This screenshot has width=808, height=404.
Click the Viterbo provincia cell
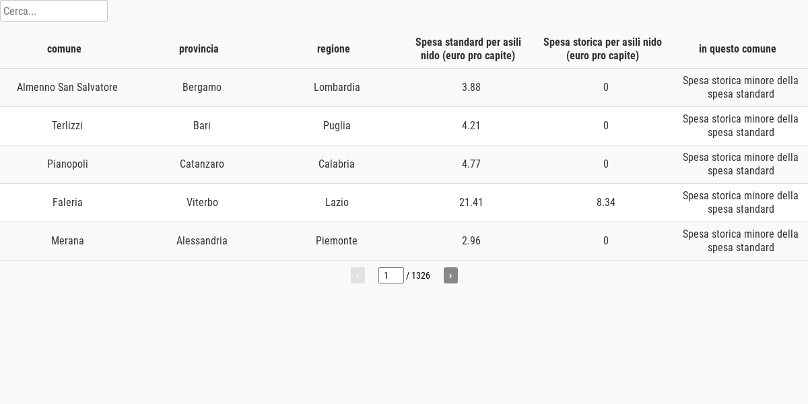click(202, 203)
